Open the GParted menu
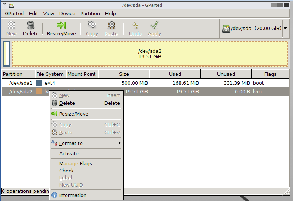 tap(14, 14)
